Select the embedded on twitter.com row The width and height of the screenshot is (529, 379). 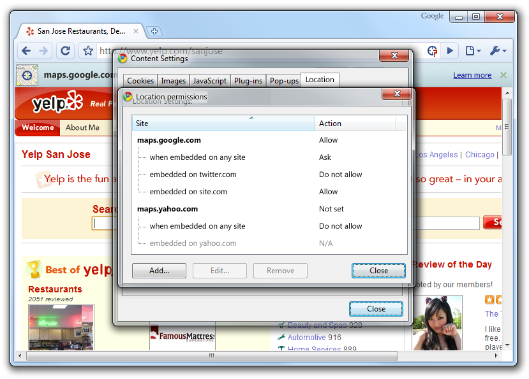(x=193, y=175)
